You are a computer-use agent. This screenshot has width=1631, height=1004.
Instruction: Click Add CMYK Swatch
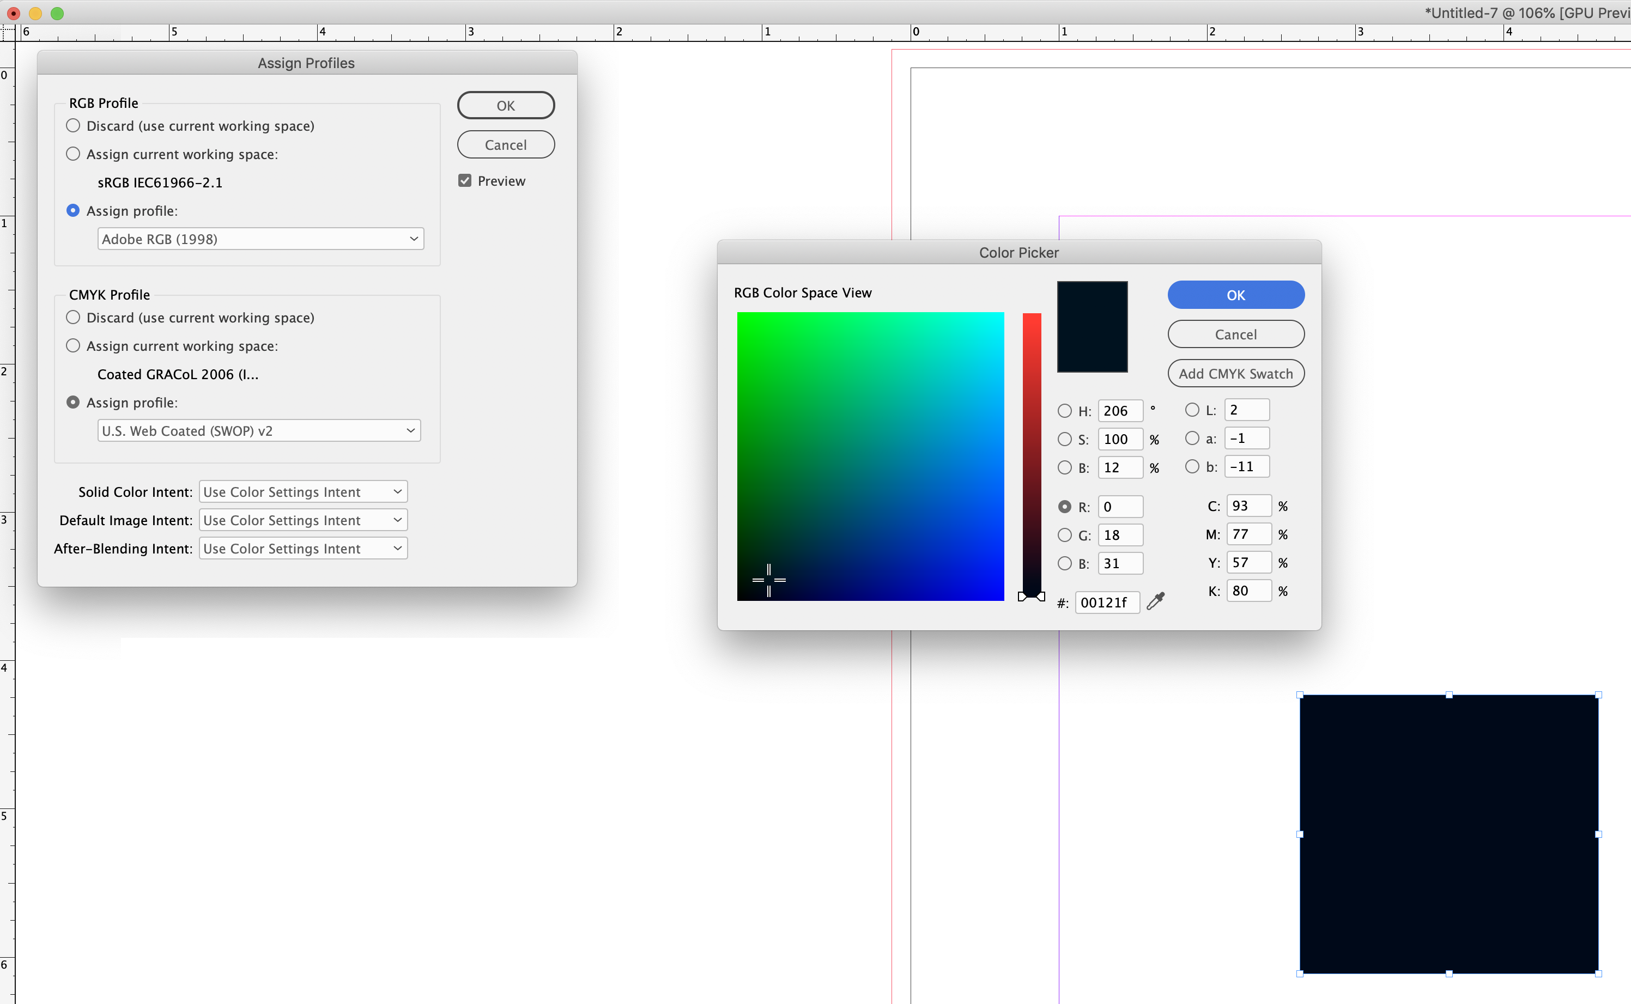pyautogui.click(x=1235, y=373)
